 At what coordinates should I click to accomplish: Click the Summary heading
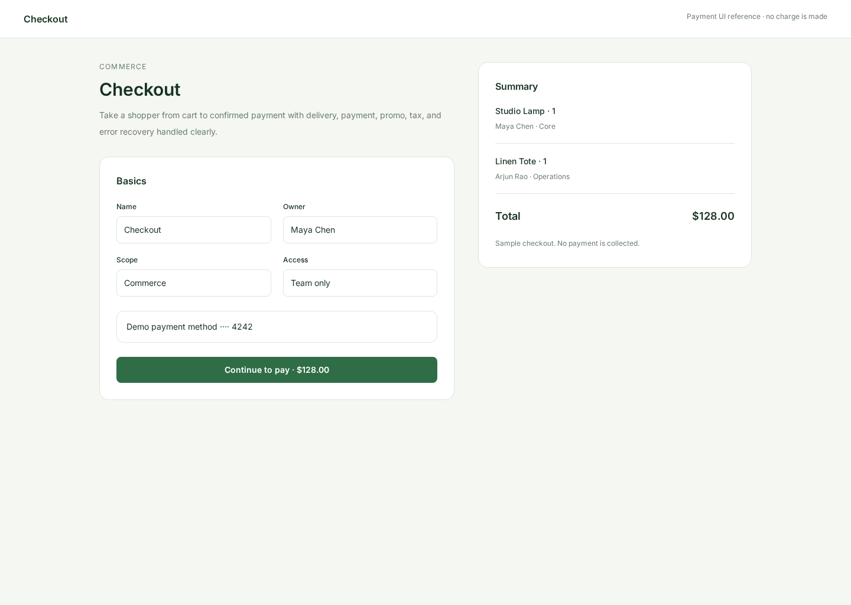pyautogui.click(x=517, y=86)
